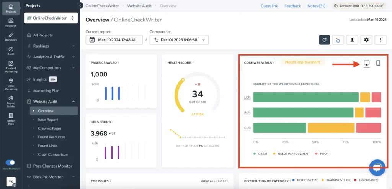The height and width of the screenshot is (189, 392).
Task: Open Agency Pack rail icon
Action: click(11, 119)
